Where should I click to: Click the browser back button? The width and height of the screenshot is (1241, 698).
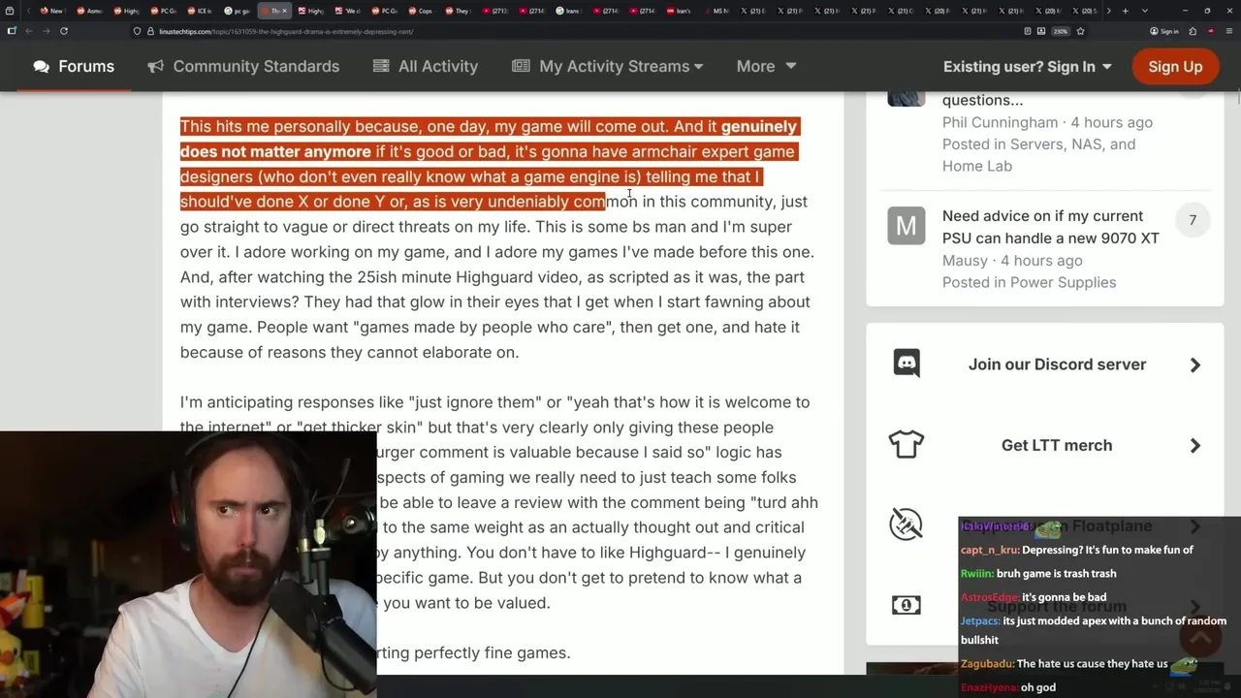28,31
